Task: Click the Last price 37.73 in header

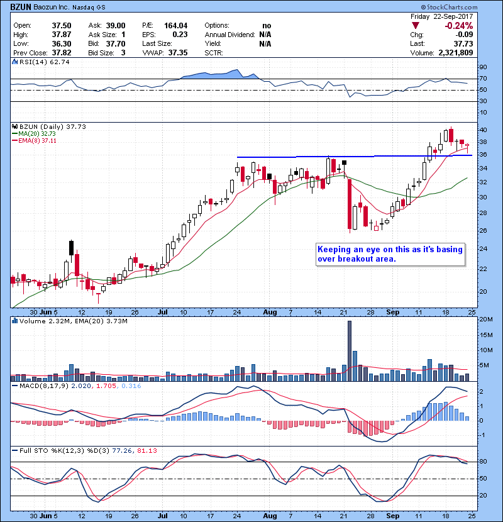Action: (x=463, y=44)
